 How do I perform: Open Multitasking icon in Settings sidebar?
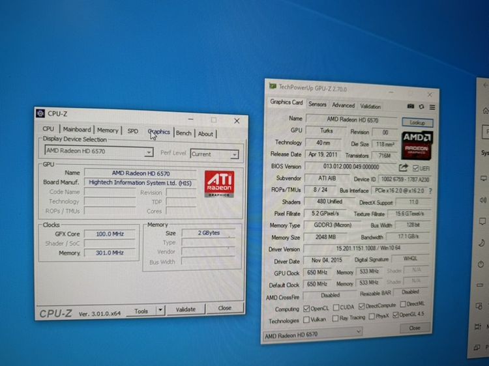(x=478, y=326)
